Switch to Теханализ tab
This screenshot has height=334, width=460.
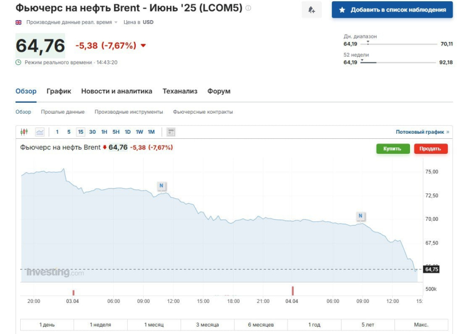point(180,91)
